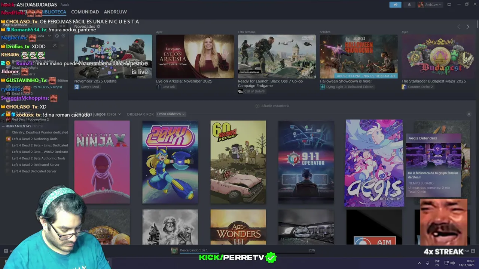Open Orden alfabético sort dropdown
The width and height of the screenshot is (479, 269).
(x=171, y=114)
